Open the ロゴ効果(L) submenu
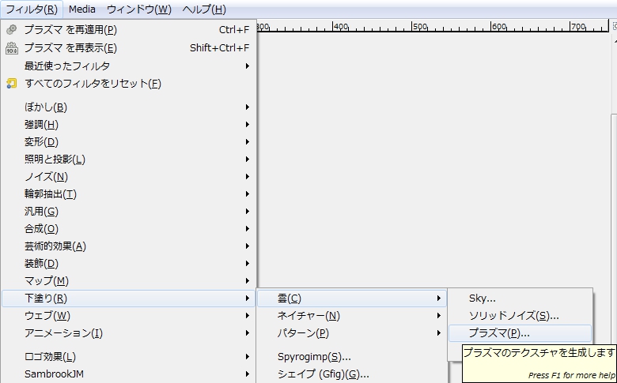 129,357
